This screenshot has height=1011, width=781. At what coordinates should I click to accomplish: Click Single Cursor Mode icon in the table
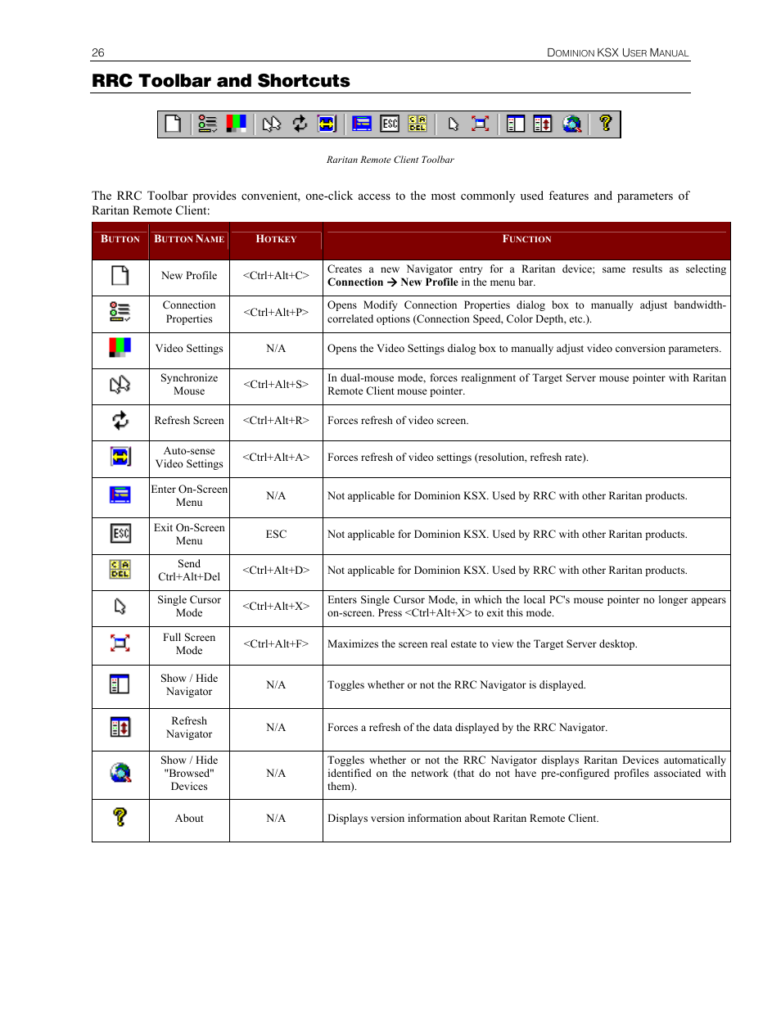pyautogui.click(x=120, y=606)
